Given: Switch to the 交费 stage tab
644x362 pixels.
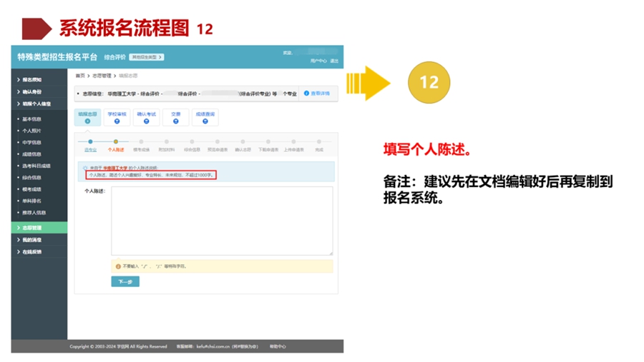Looking at the screenshot, I should point(176,117).
